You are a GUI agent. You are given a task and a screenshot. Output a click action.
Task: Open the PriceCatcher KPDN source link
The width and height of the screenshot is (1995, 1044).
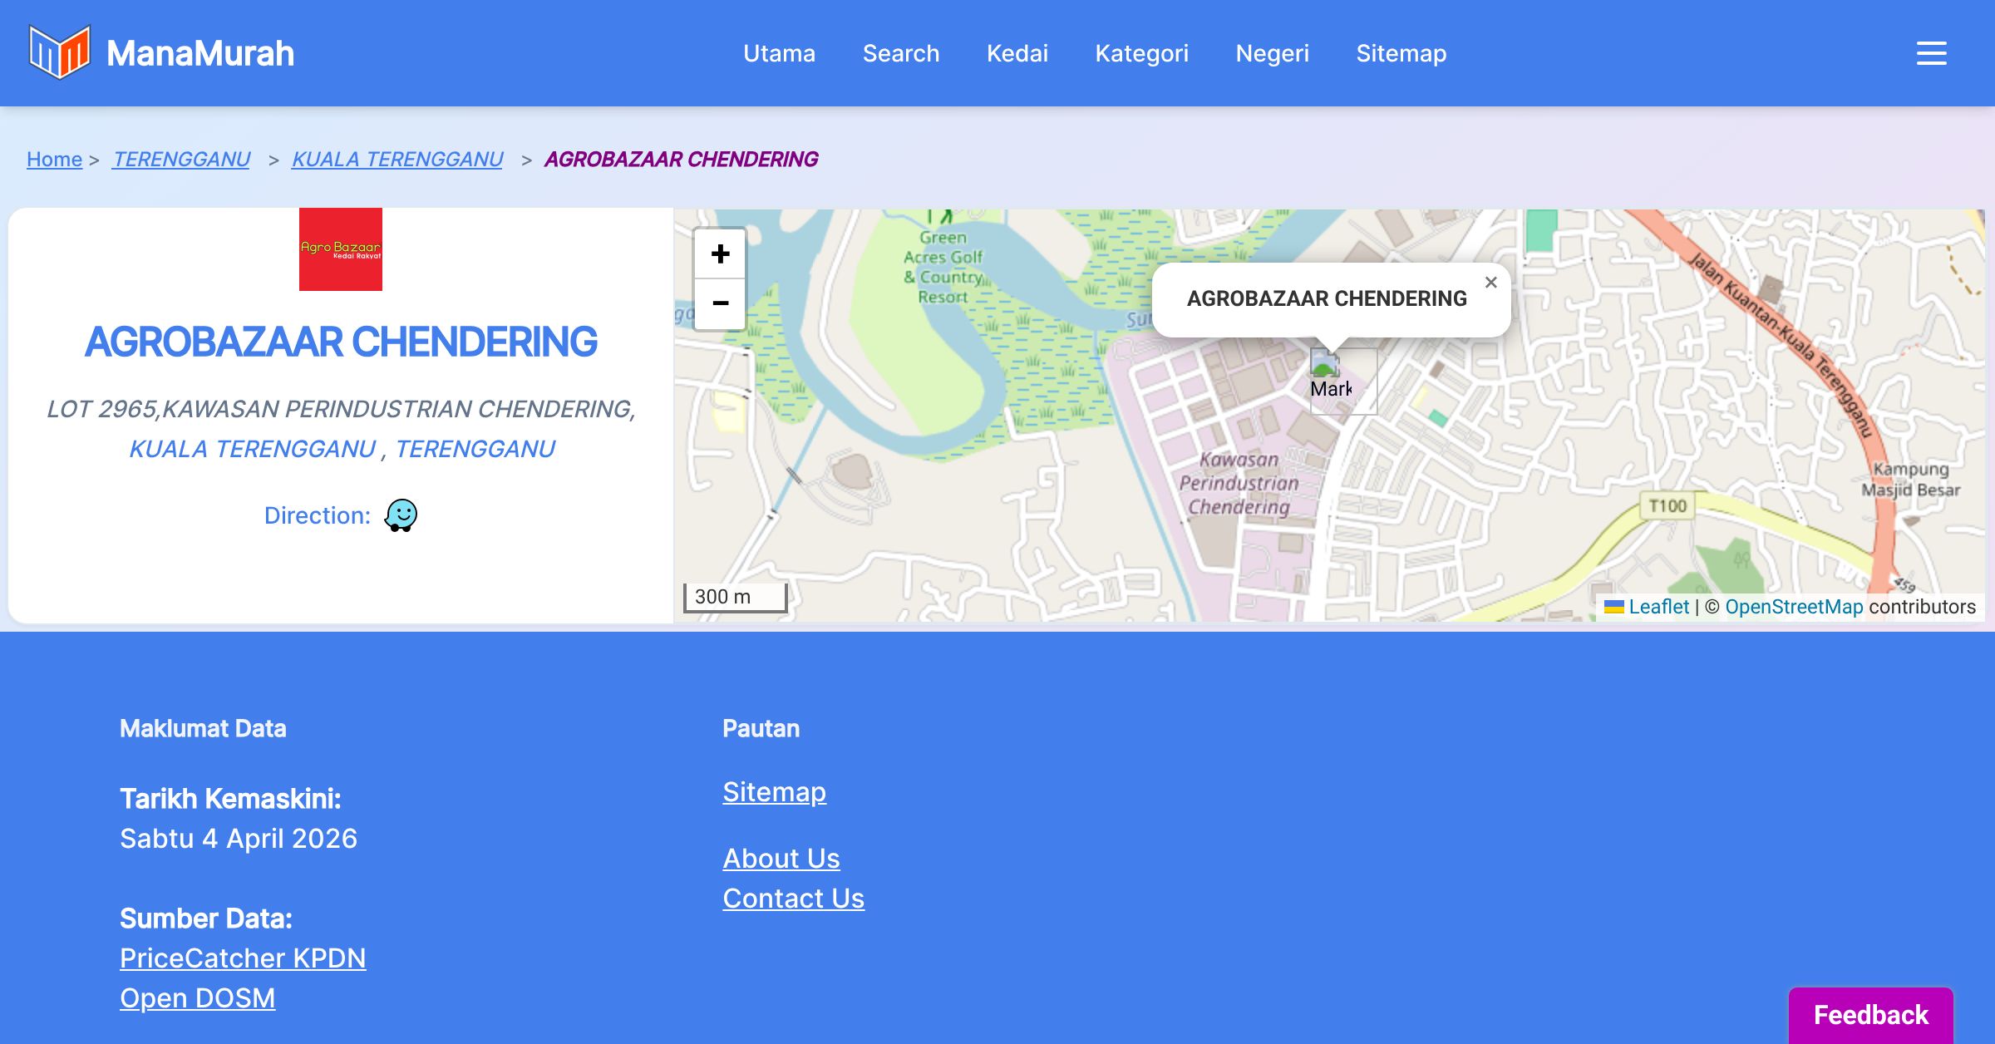click(243, 958)
